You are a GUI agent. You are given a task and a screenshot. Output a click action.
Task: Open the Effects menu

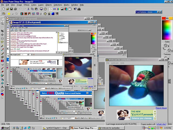26,5
